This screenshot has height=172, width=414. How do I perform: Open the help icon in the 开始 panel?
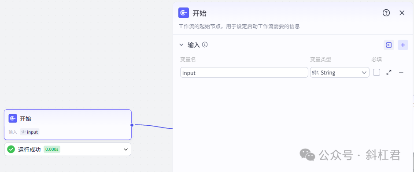point(386,13)
